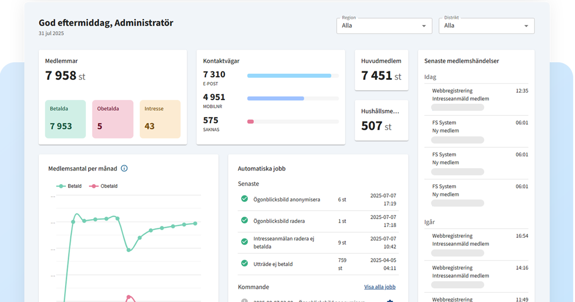
Task: Click the info icon beside Medlemsantal per månad
Action: (x=124, y=169)
